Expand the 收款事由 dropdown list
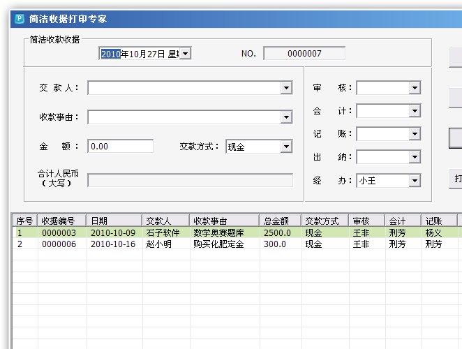The height and width of the screenshot is (349, 462). (x=286, y=117)
